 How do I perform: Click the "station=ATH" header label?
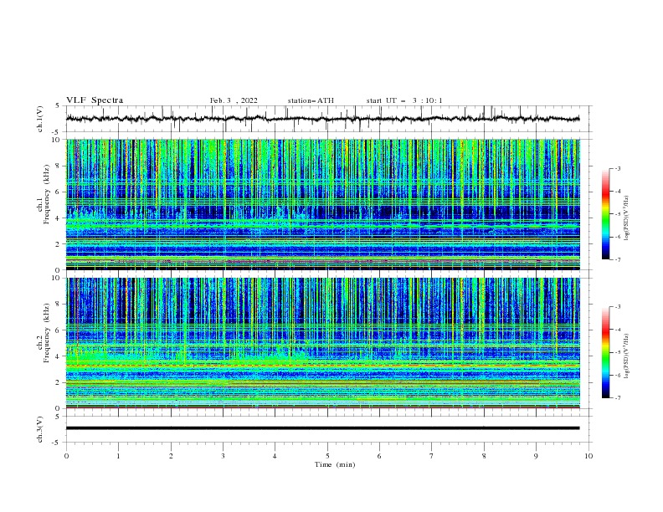pyautogui.click(x=311, y=100)
